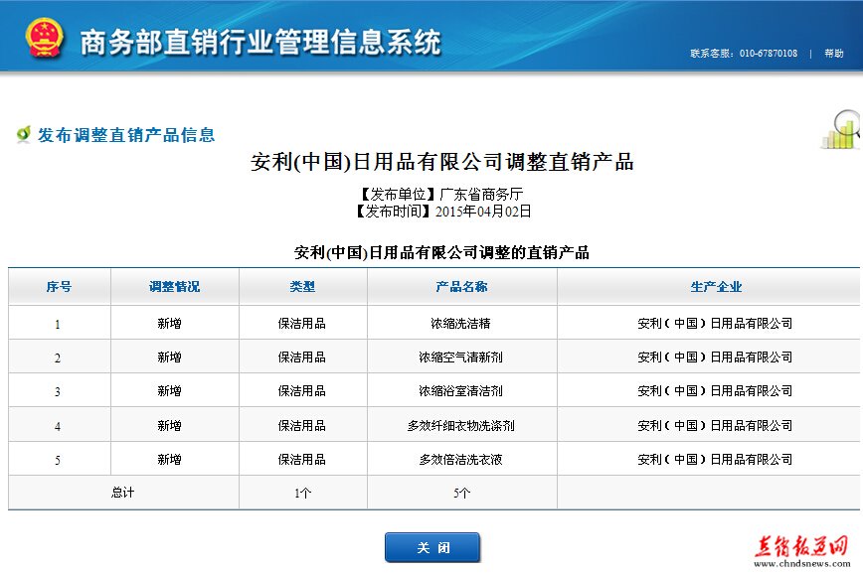
Task: Select product name 多效纤细衣物洗涤剂
Action: (x=460, y=426)
